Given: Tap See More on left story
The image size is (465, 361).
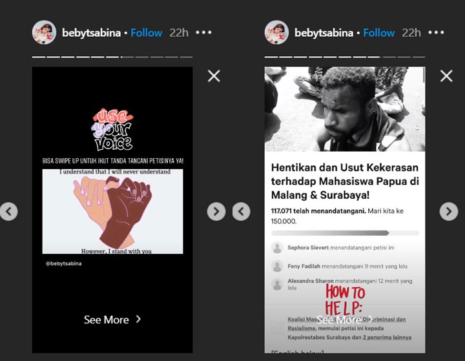Looking at the screenshot, I should point(112,320).
